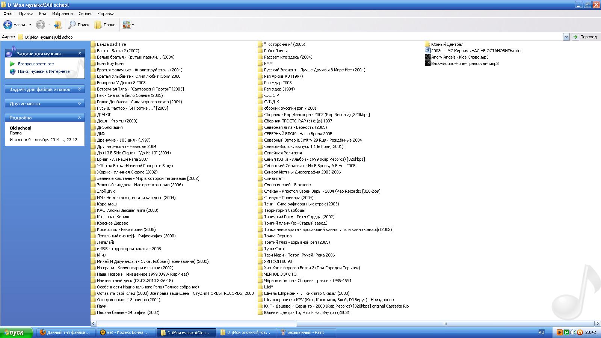Select folder 'ХИП ХОП 80 90'
Image resolution: width=601 pixels, height=338 pixels.
tap(275, 261)
